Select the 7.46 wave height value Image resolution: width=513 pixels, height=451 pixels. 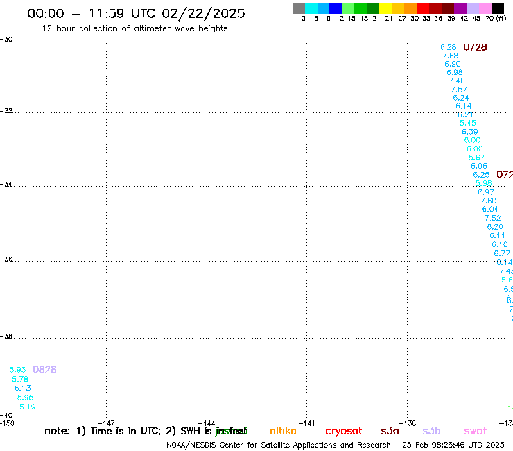click(457, 80)
